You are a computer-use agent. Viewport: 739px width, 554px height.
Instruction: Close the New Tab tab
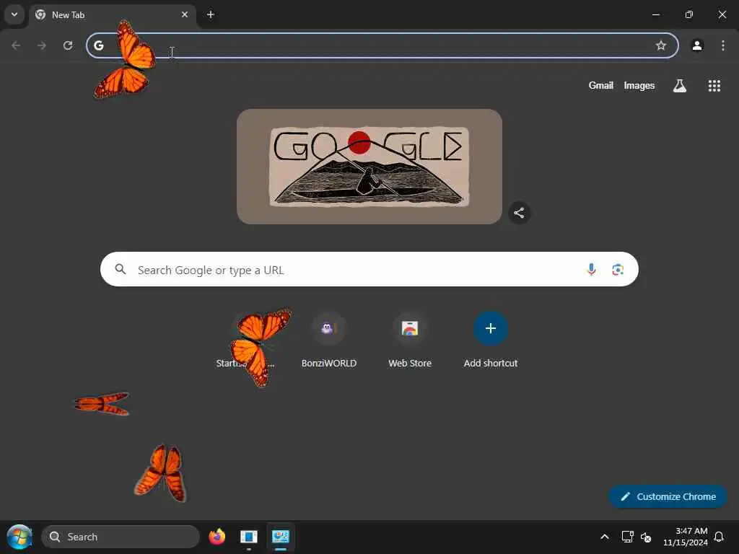pos(185,14)
